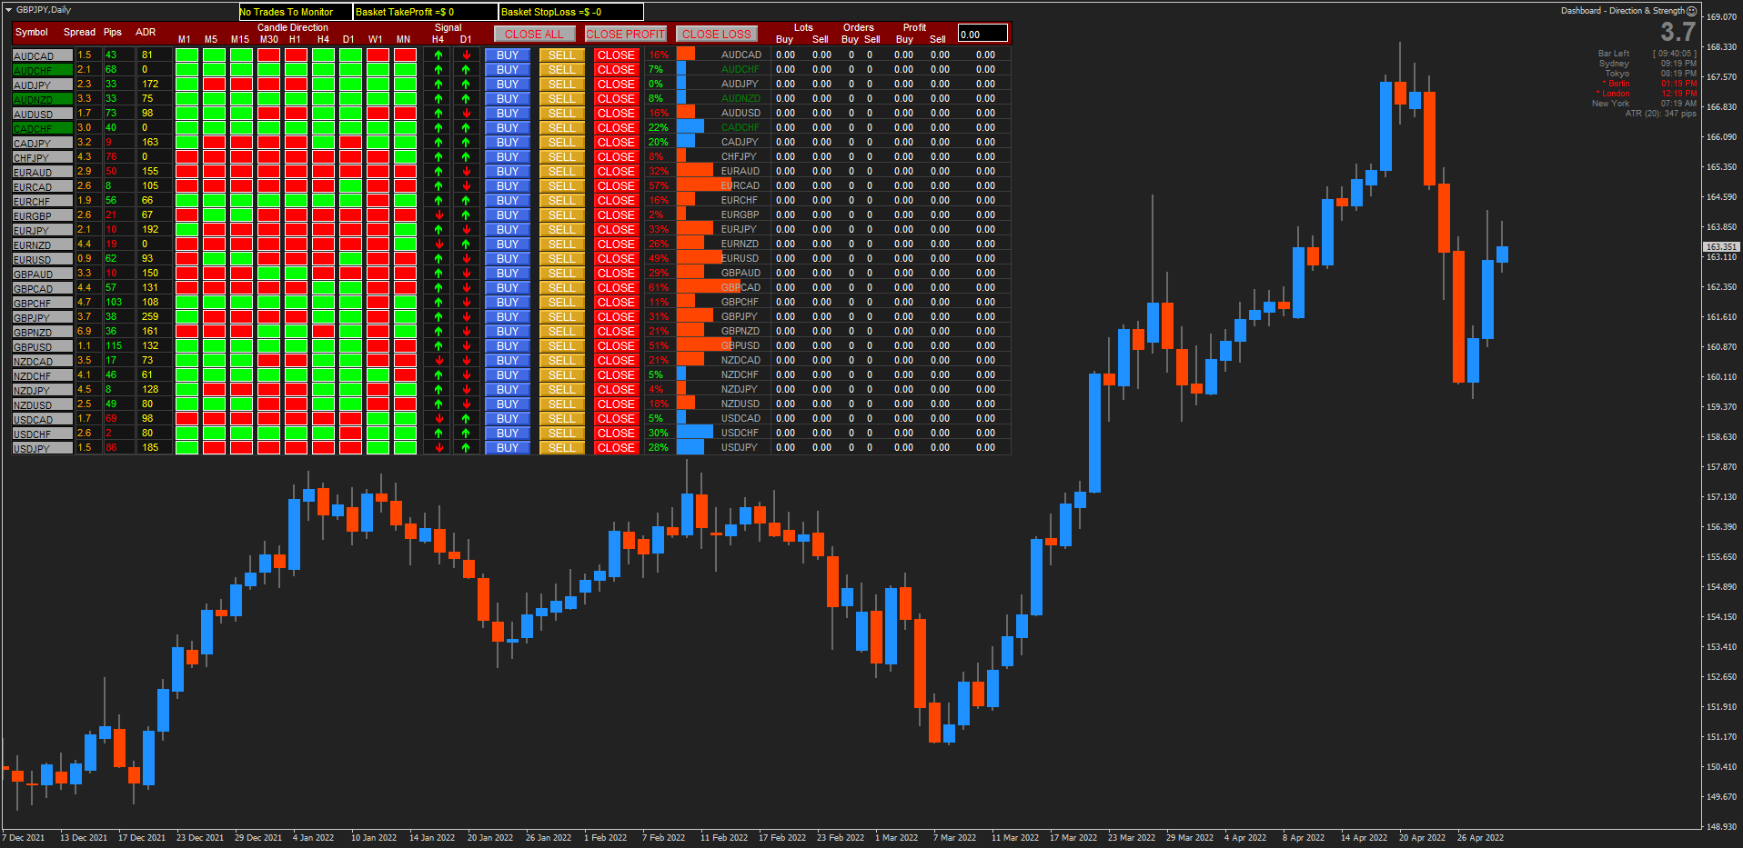Open the AUDCHF symbol button
The image size is (1743, 848).
[x=43, y=70]
